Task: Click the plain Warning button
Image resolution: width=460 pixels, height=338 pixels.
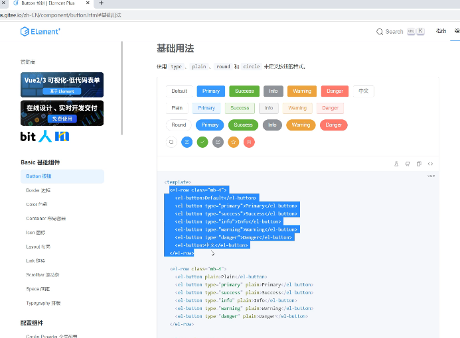Action: [297, 108]
